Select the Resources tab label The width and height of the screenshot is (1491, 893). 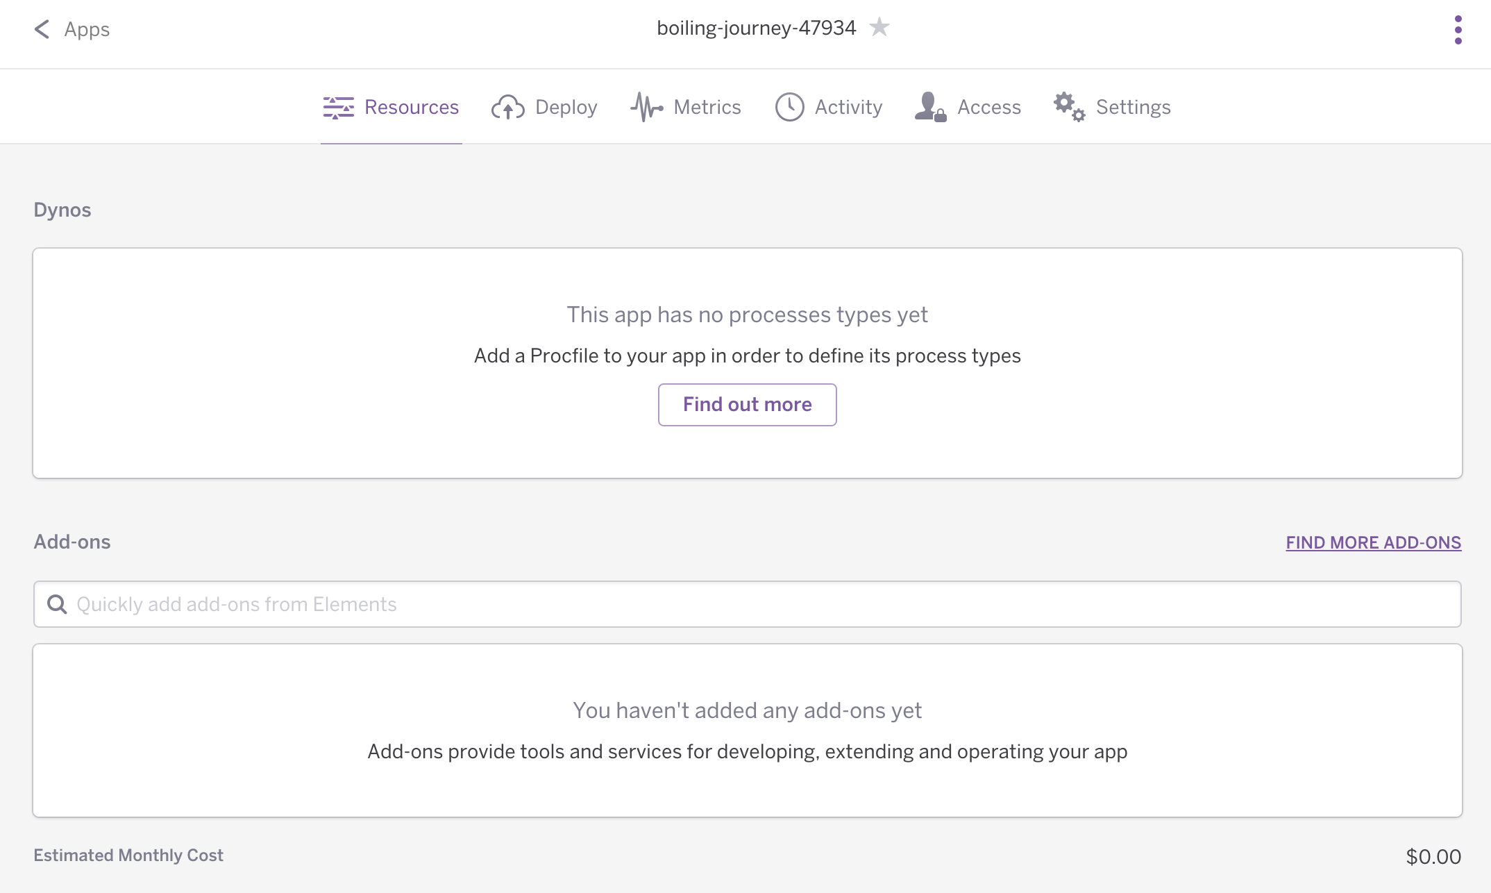tap(412, 108)
